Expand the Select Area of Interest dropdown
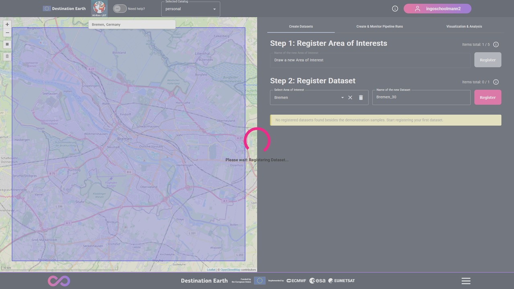 pyautogui.click(x=342, y=98)
